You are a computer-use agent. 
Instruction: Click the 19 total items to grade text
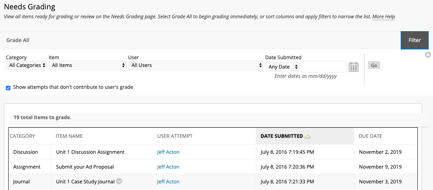tap(42, 117)
